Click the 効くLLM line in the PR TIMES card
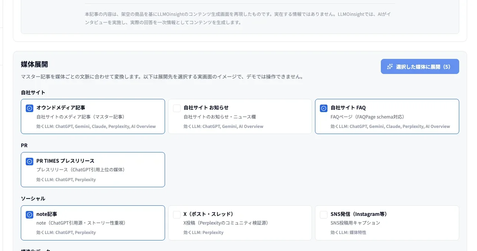477x251 pixels. coord(66,180)
